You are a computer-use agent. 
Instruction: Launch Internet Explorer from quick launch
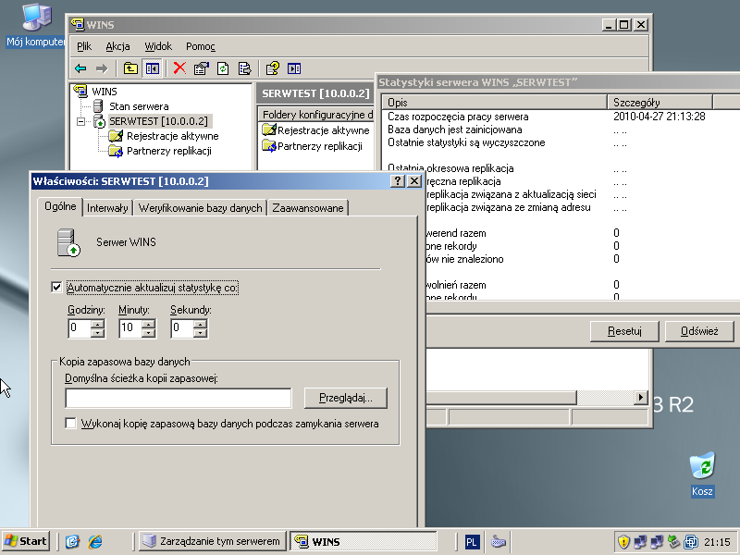point(95,541)
